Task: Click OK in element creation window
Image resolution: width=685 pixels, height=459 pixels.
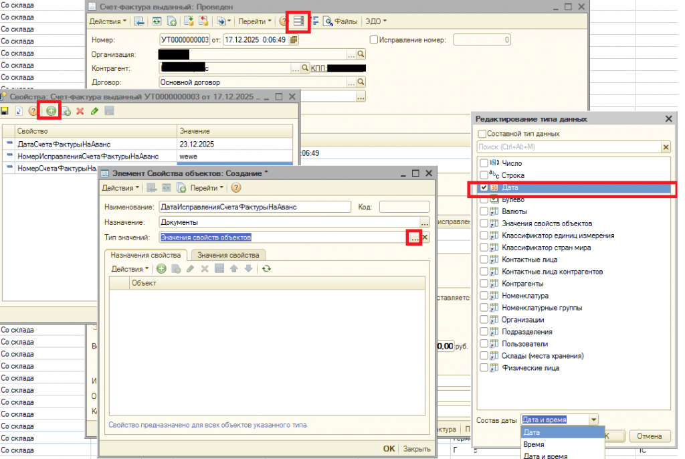Action: tap(389, 448)
